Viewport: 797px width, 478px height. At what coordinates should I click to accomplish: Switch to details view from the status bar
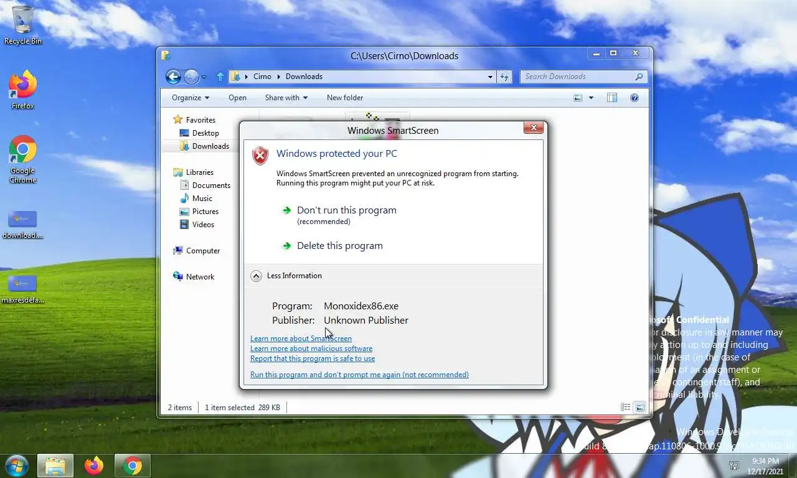[625, 407]
